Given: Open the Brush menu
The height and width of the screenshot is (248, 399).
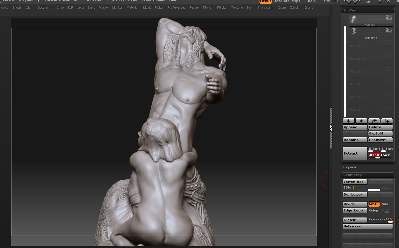Looking at the screenshot, I should click(x=17, y=8).
